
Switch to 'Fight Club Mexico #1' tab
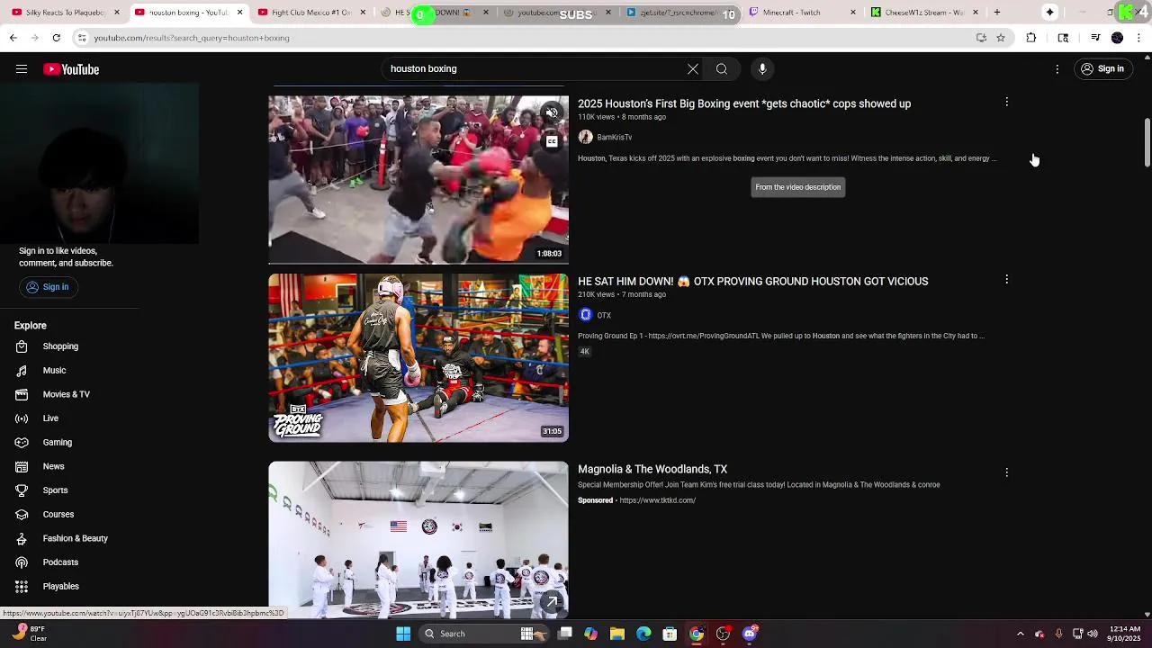coord(310,13)
